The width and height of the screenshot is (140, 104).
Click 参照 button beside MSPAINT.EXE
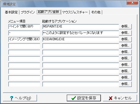(125, 26)
